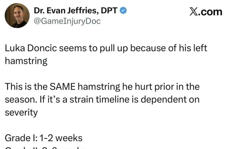Click the blue verified checkmark badge

123,11
